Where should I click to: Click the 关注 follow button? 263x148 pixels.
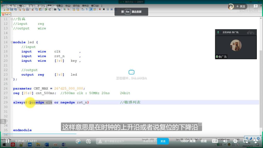point(241,6)
